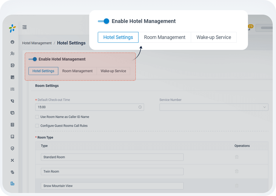This screenshot has height=196, width=276.
Task: Enable Configure Guest Rooms Call Rules checkbox
Action: tap(37, 126)
